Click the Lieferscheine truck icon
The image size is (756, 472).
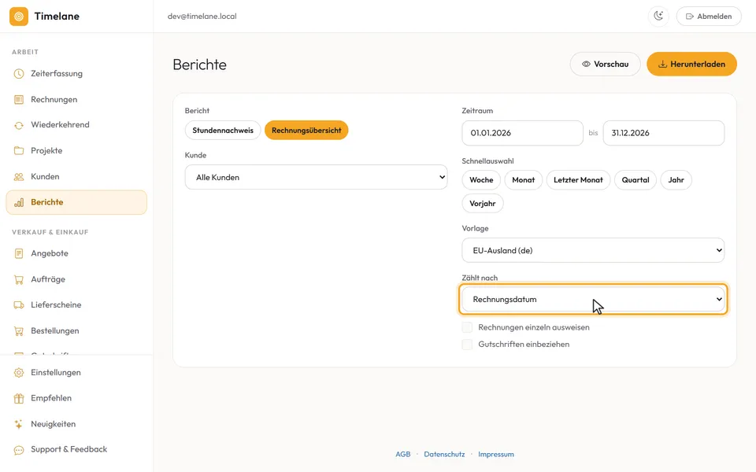(19, 305)
